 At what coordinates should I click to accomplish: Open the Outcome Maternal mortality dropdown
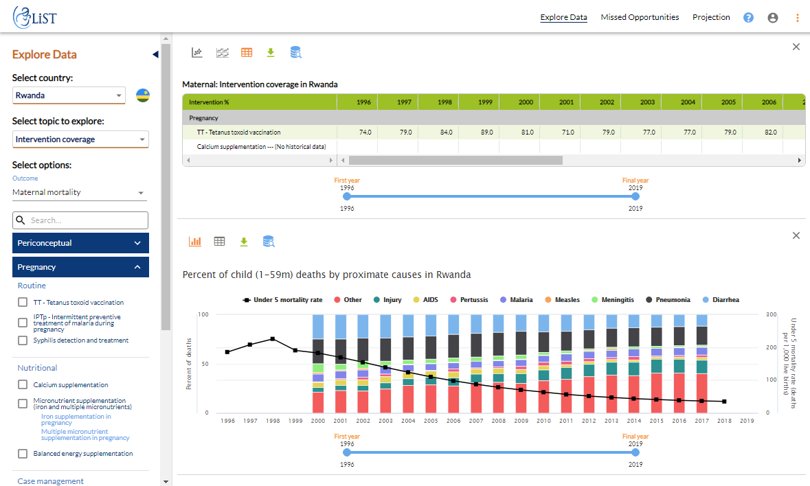click(x=80, y=192)
